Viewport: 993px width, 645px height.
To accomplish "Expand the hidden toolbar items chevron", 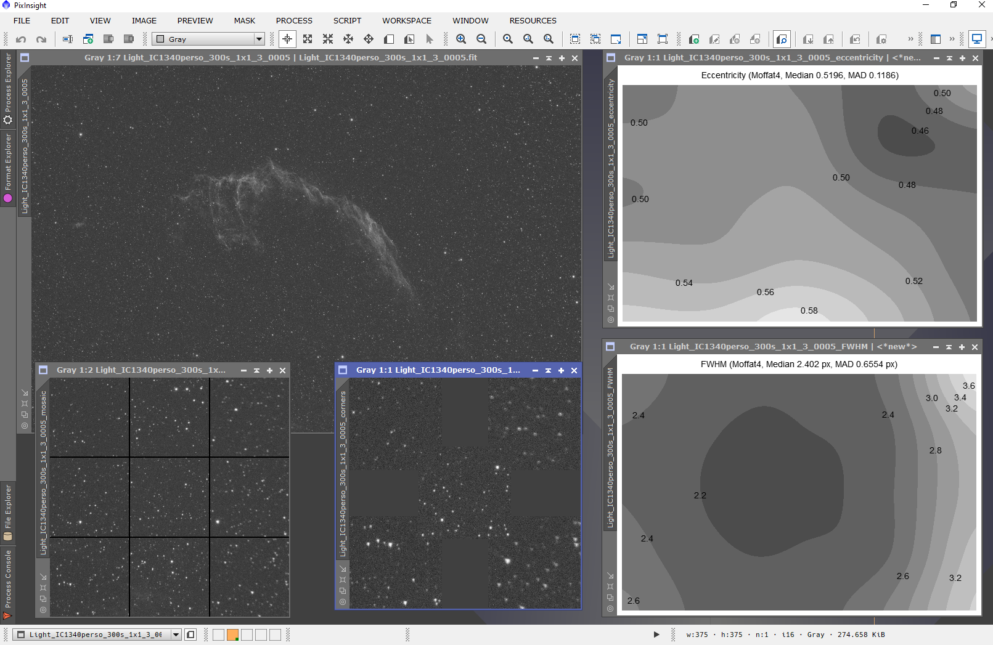I will [x=910, y=39].
